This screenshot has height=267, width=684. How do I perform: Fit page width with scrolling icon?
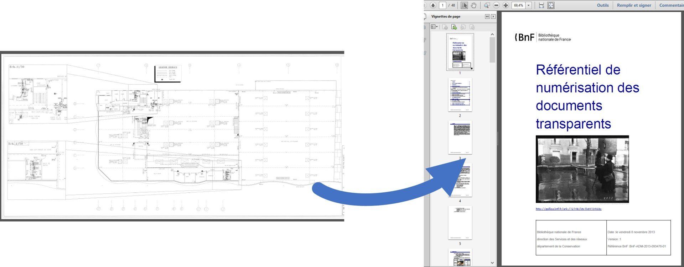tap(541, 5)
